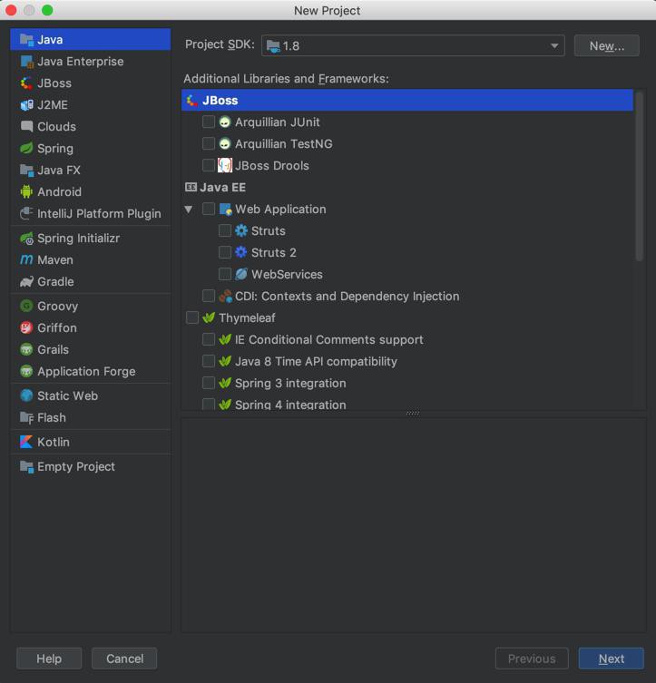The image size is (656, 683).
Task: Select the Maven project type icon
Action: [26, 260]
